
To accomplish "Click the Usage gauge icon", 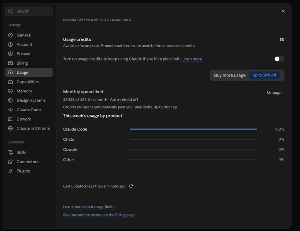I will point(11,73).
